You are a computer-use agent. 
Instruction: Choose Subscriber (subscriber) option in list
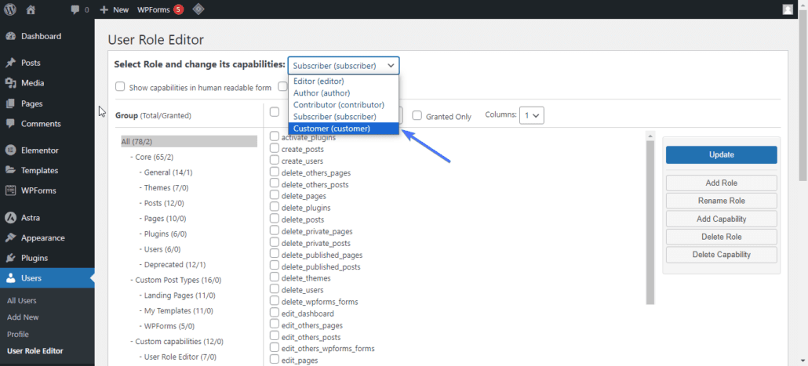[x=343, y=117]
